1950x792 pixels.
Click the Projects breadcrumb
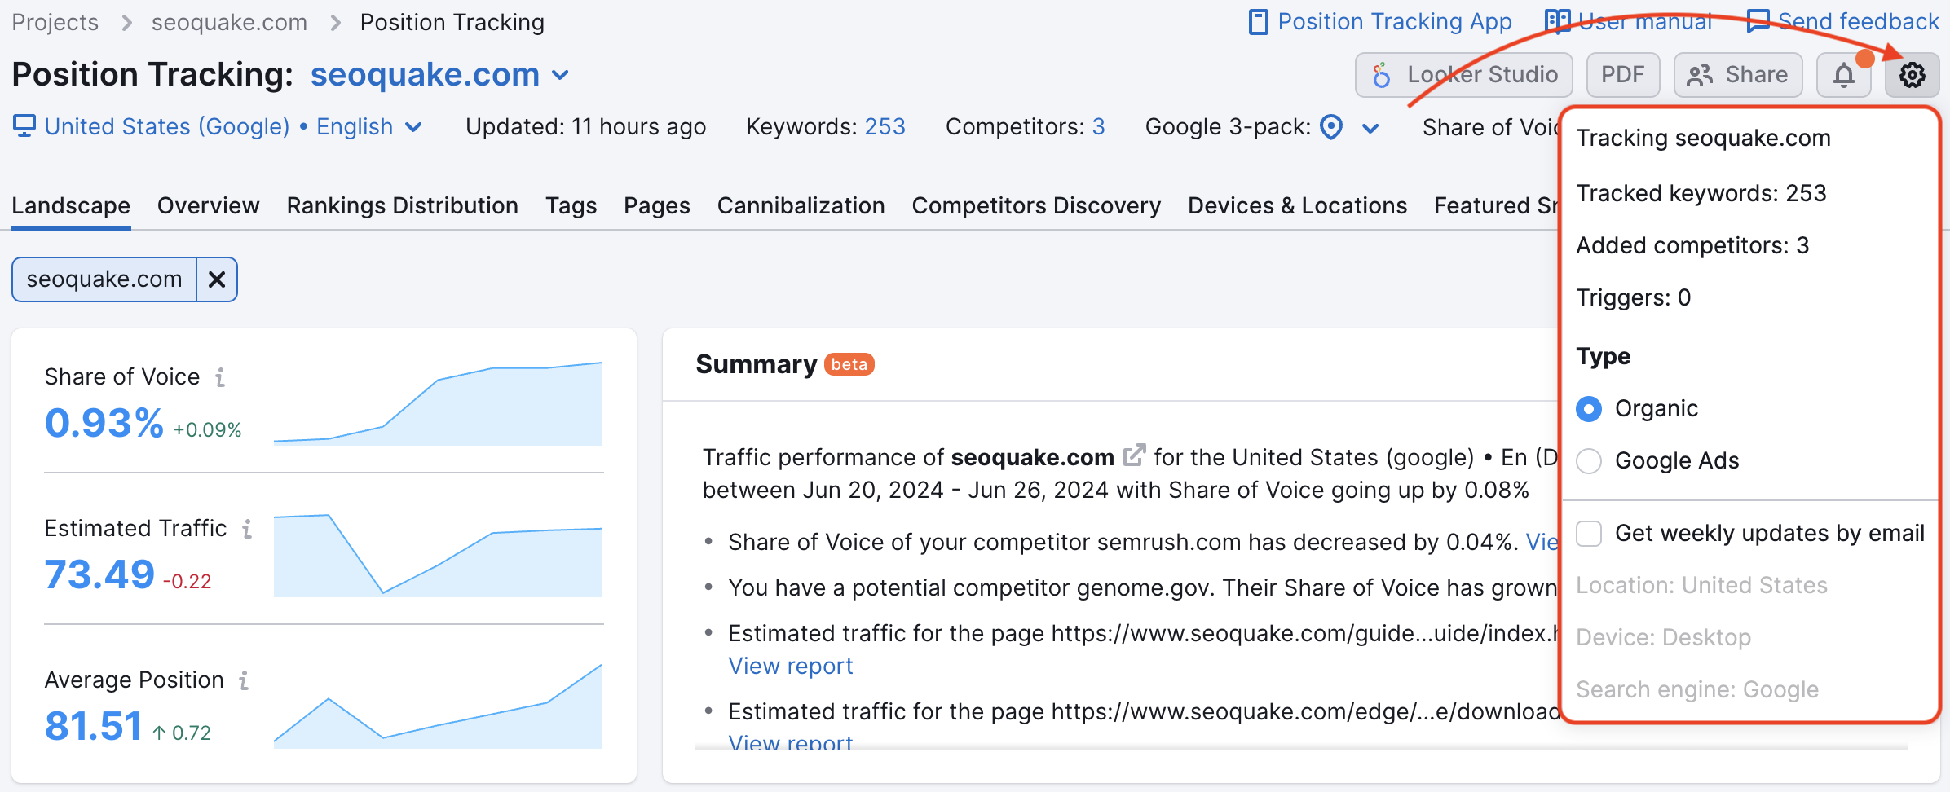(55, 22)
